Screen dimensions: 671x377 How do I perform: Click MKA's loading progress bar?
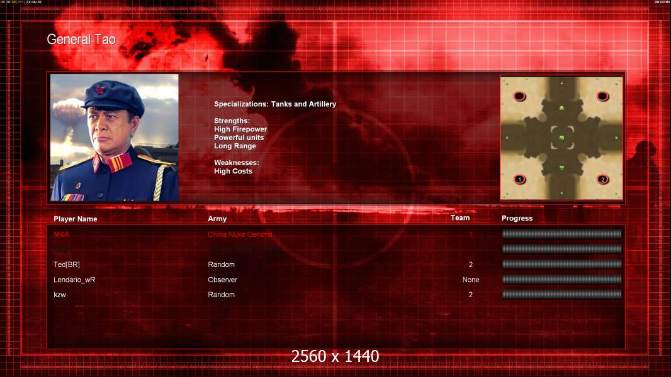pyautogui.click(x=561, y=234)
